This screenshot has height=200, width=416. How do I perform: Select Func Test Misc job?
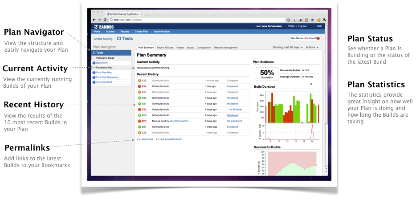104,73
